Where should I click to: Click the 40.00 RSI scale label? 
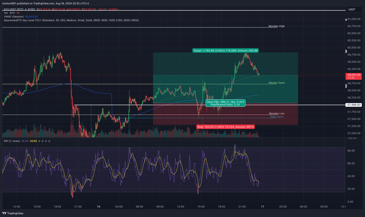click(x=351, y=176)
